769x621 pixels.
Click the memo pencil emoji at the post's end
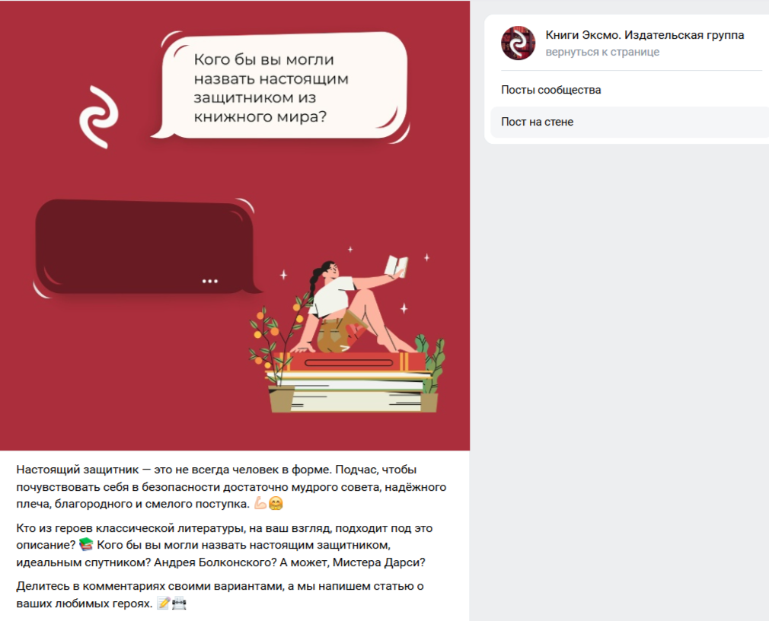tap(163, 603)
